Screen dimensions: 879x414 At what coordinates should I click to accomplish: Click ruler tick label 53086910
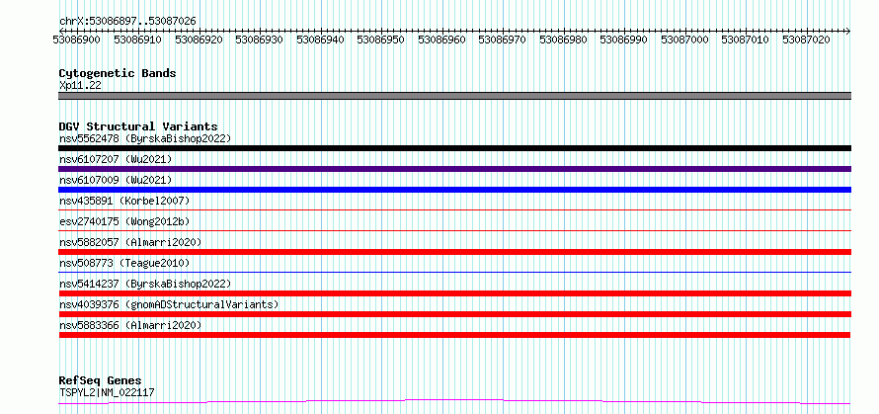[x=137, y=40]
